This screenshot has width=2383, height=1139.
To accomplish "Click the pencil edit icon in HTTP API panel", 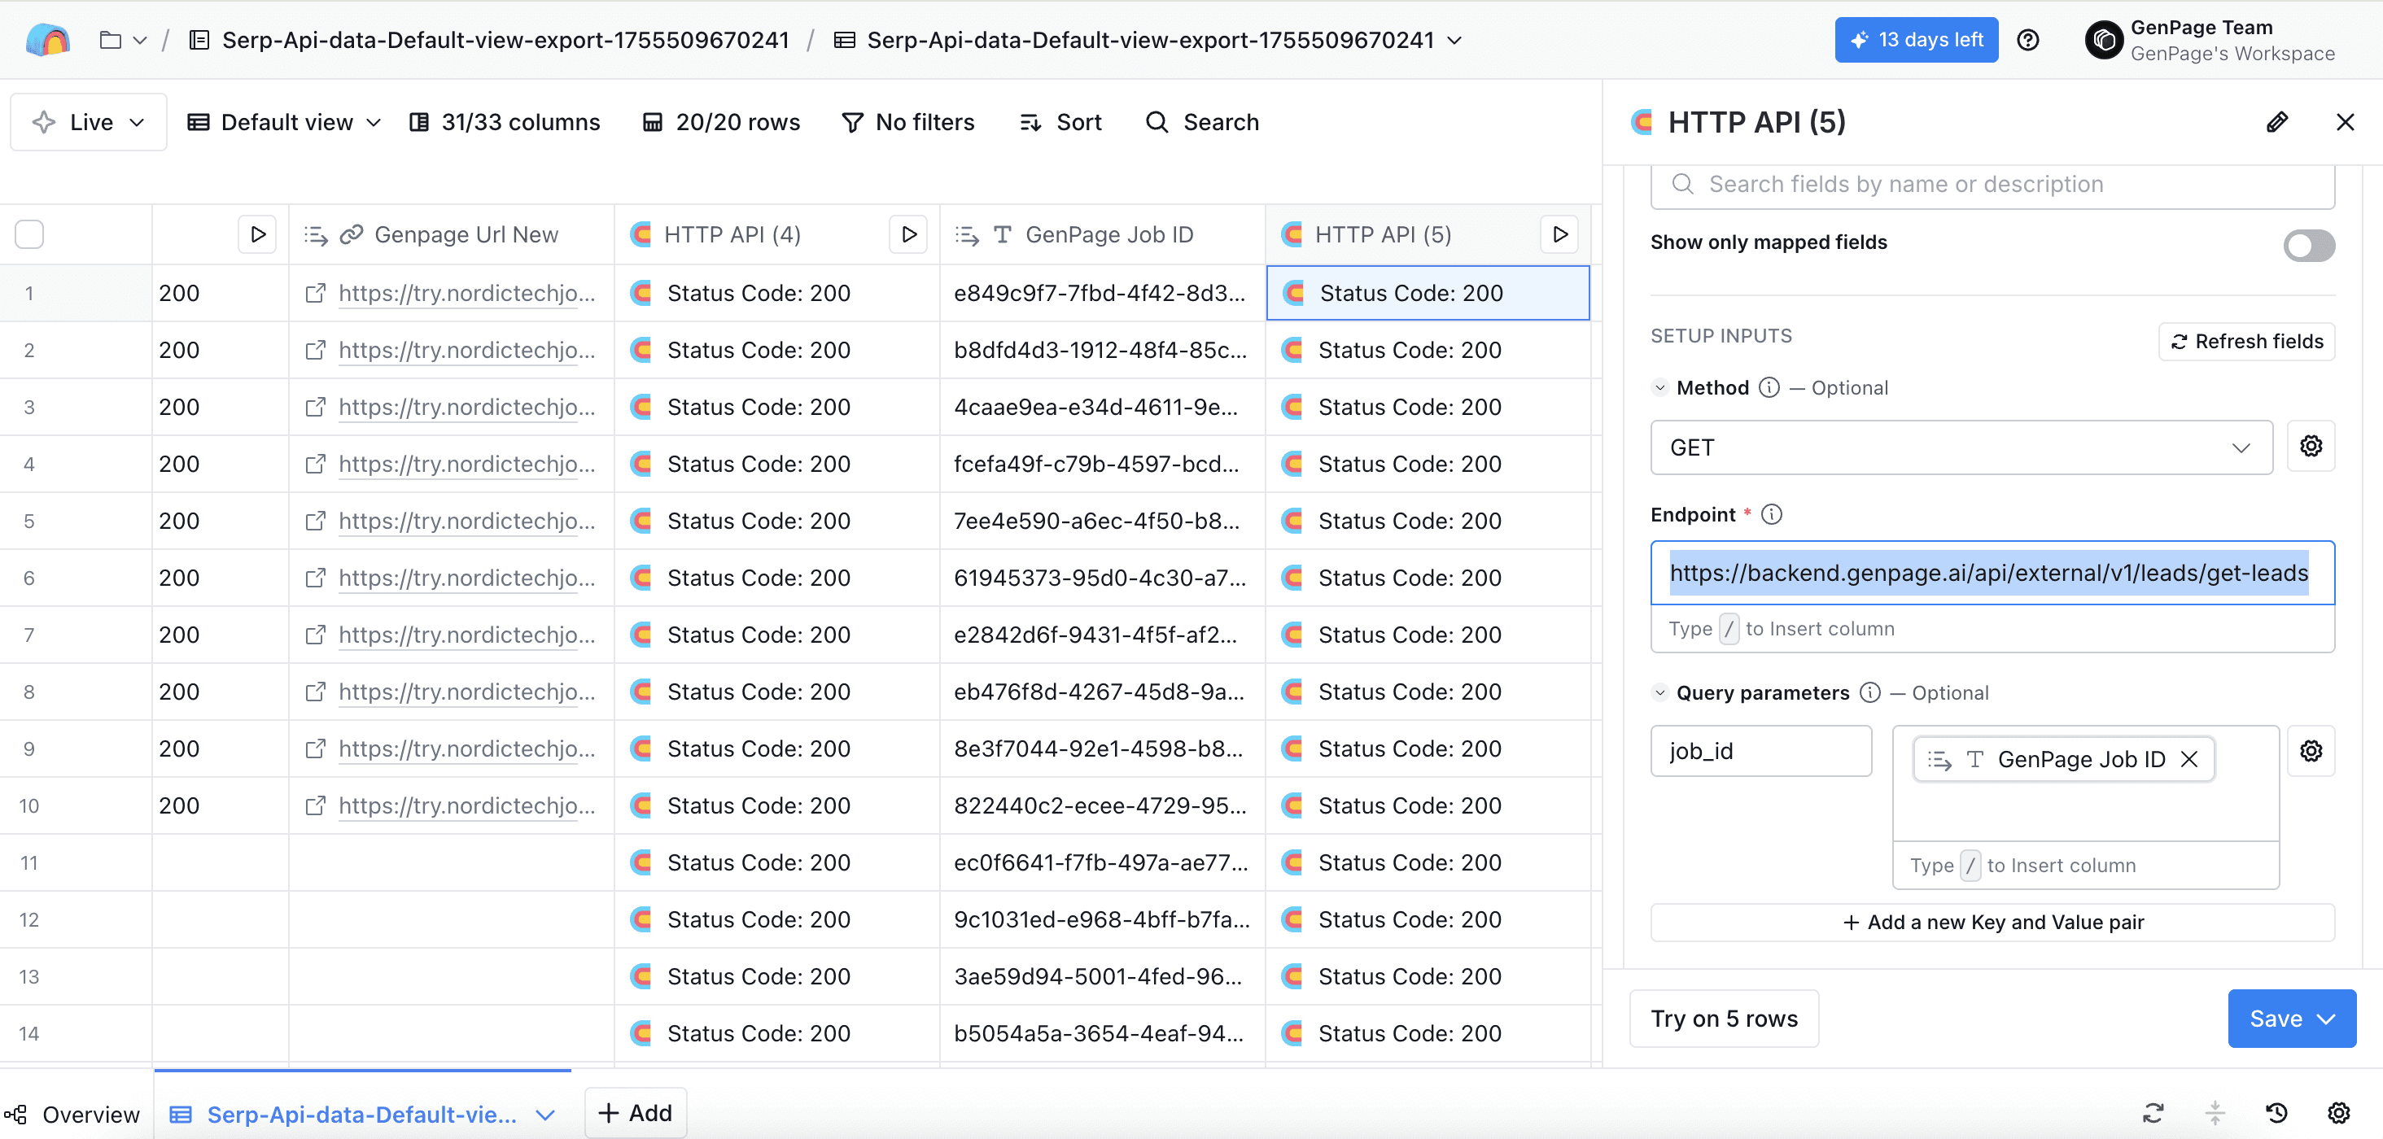I will pyautogui.click(x=2276, y=122).
